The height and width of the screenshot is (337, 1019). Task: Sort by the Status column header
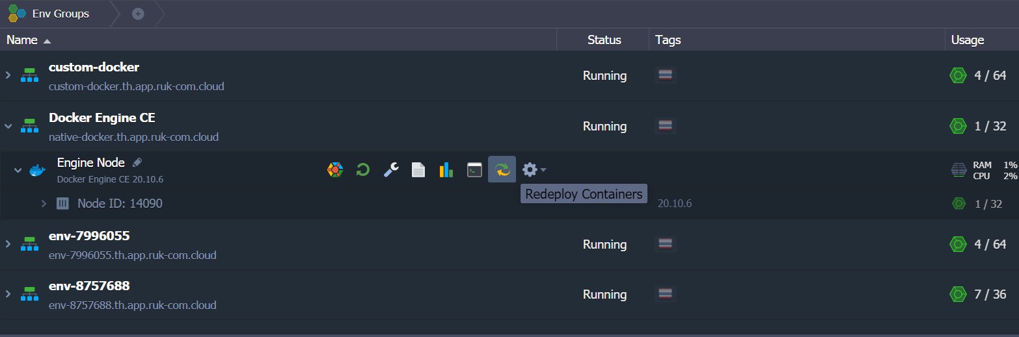[x=604, y=40]
